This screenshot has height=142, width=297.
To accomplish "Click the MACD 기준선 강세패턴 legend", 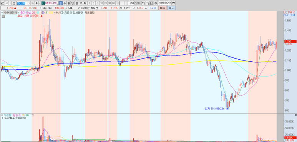I will click(69, 13).
